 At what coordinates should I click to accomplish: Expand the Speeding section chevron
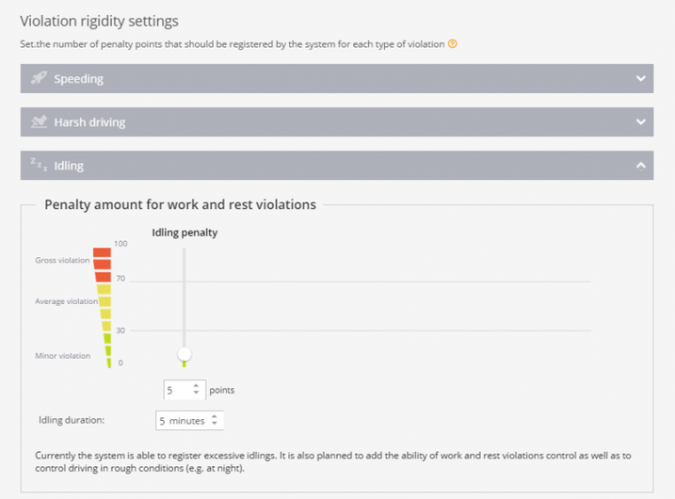click(x=641, y=79)
